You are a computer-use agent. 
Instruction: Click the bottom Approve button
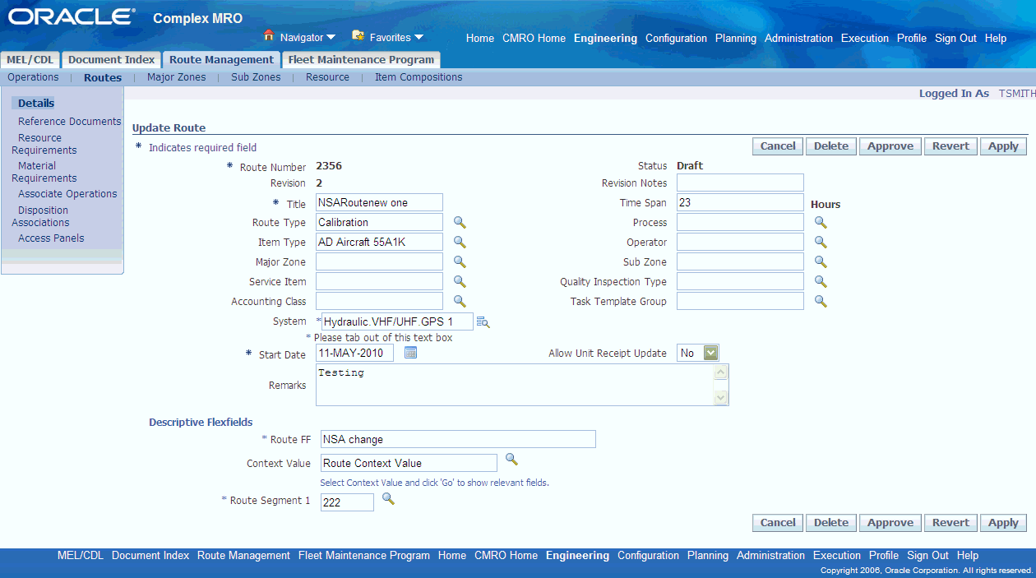coord(890,523)
